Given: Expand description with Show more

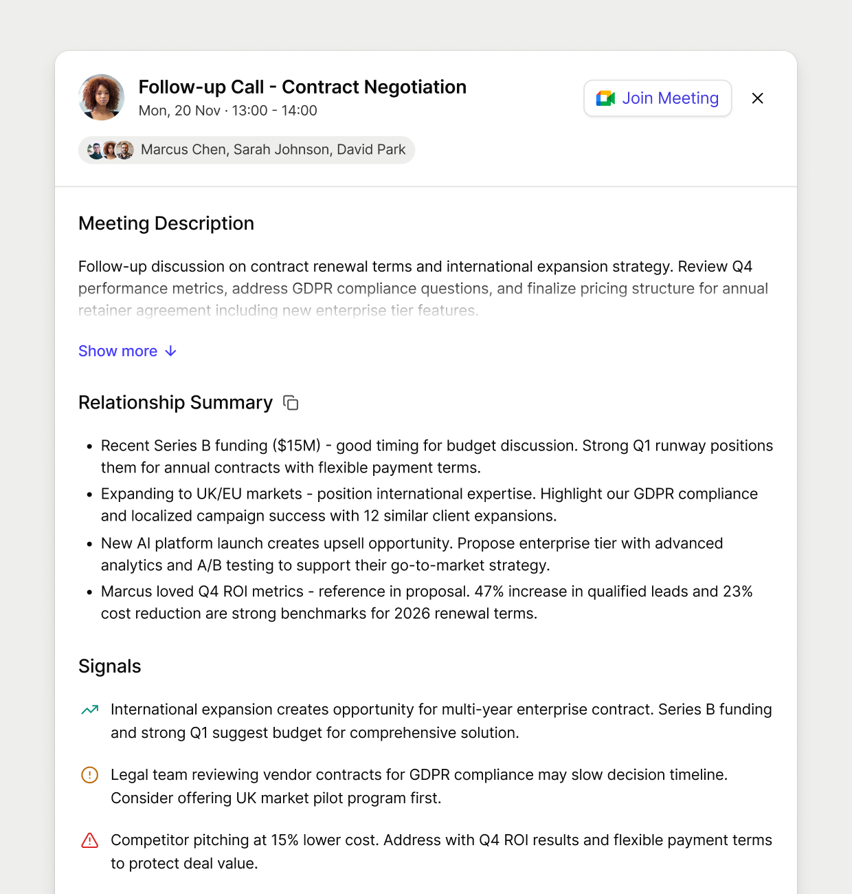Looking at the screenshot, I should 128,351.
